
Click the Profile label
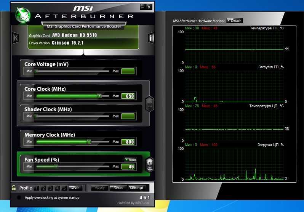[26, 188]
